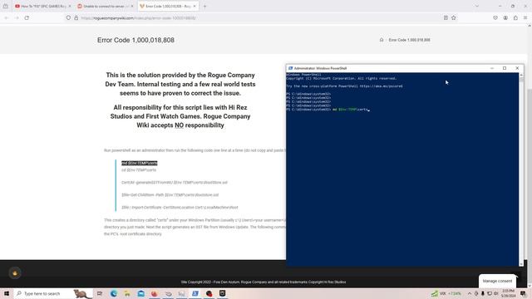Viewport: 532px width, 299px height.
Task: Show site security padlock info
Action: coord(76,18)
